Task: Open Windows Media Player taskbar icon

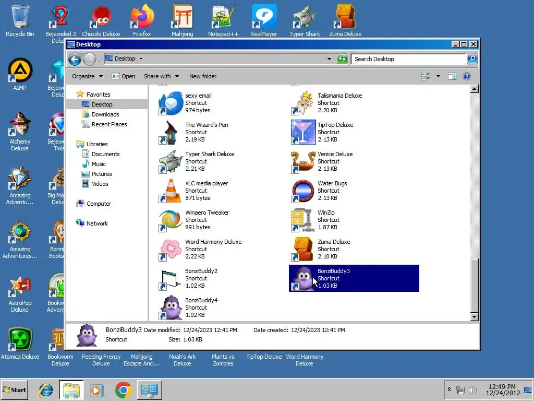Action: [x=97, y=390]
